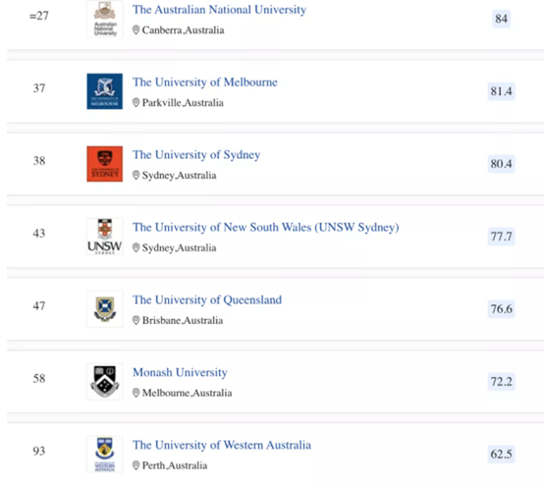Click the 81.4 score badge
Viewport: 544px width, 483px height.
[502, 91]
